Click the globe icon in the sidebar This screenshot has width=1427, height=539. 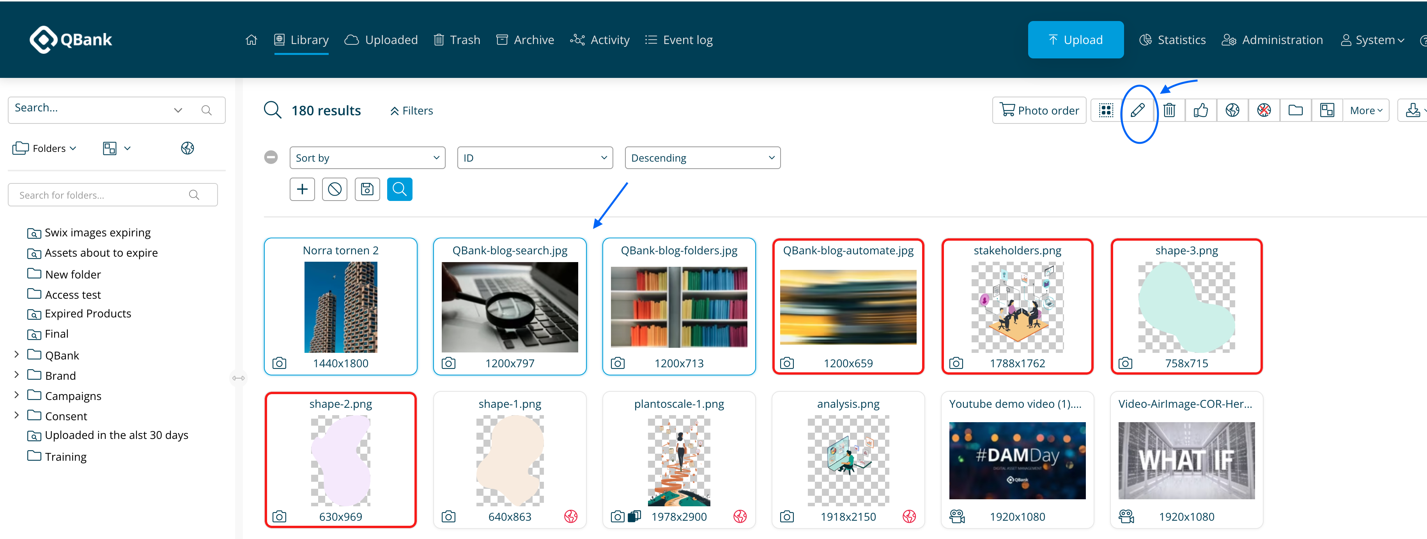(188, 148)
